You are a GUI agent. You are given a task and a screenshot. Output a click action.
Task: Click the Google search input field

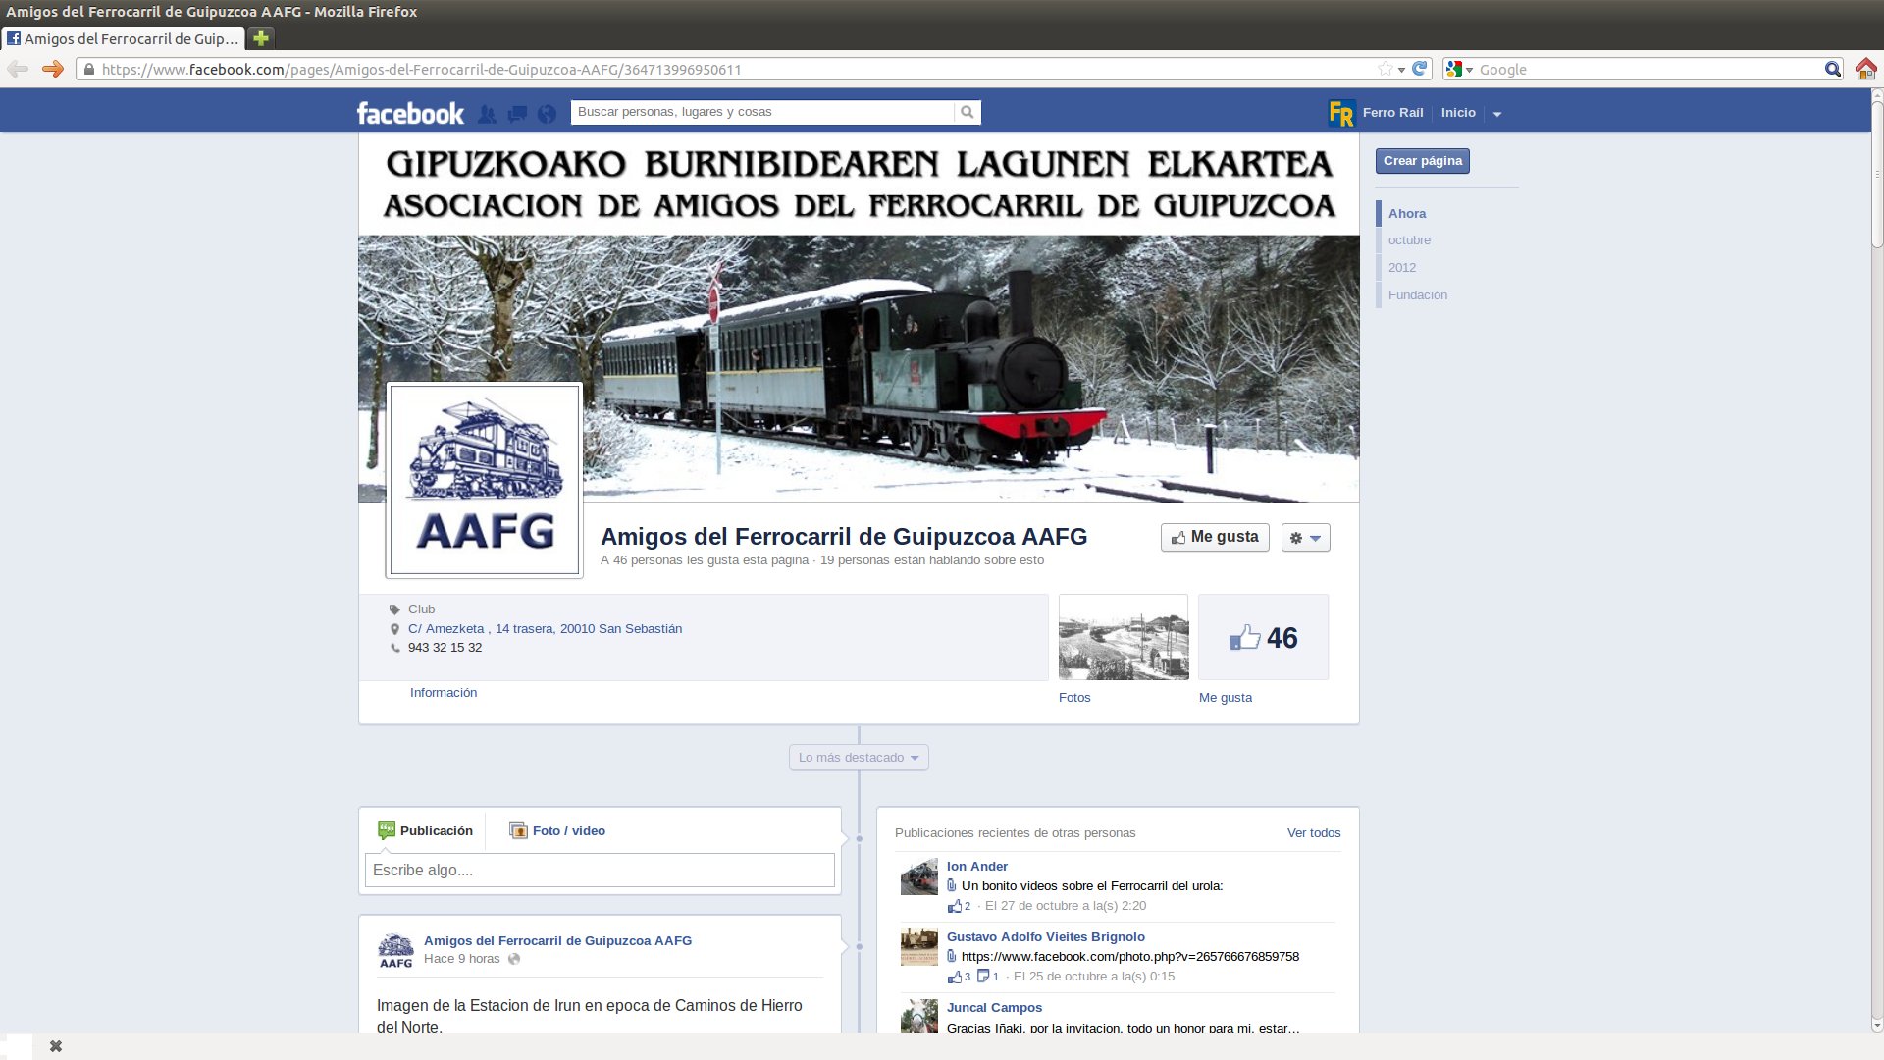pos(1648,70)
